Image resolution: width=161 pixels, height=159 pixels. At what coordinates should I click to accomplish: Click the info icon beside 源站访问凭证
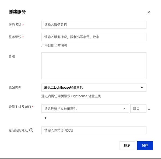31,130
